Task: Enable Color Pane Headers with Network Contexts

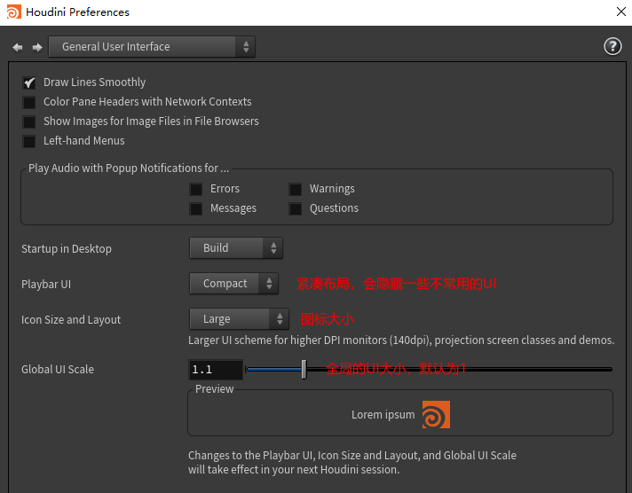Action: coord(29,102)
